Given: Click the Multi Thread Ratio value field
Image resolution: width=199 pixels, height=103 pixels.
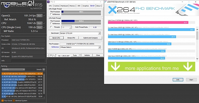Looking at the screenshot, I should 95,27.
